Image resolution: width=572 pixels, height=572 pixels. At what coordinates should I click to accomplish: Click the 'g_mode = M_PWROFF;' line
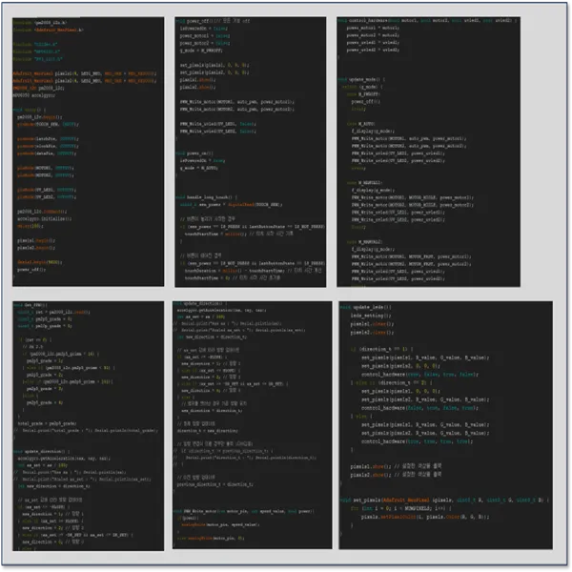(x=201, y=51)
